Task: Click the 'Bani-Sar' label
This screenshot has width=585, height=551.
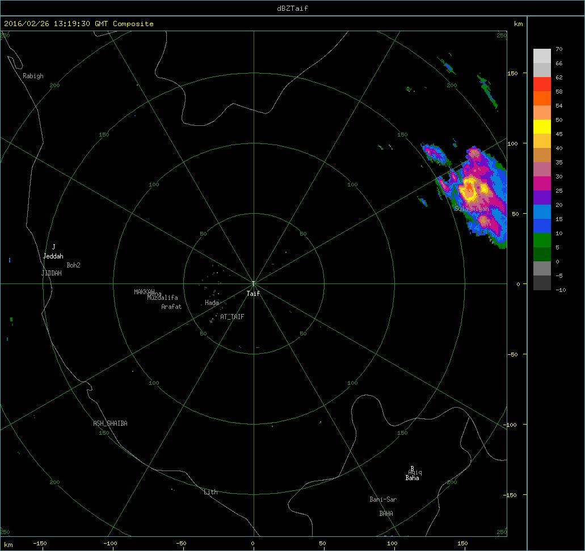Action: pyautogui.click(x=383, y=499)
